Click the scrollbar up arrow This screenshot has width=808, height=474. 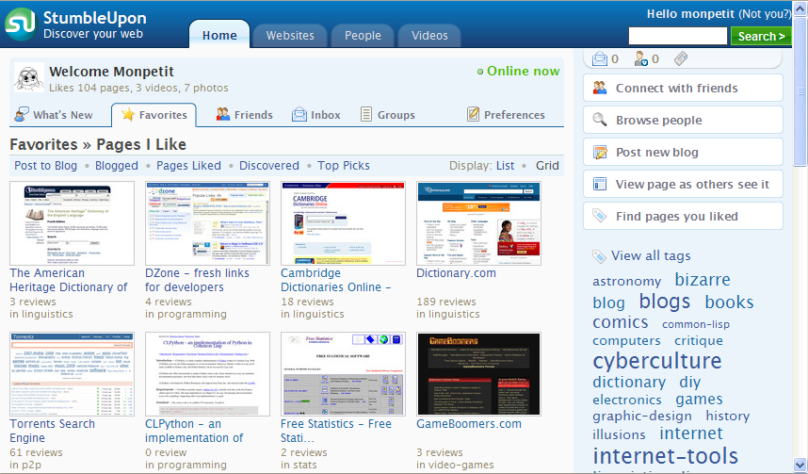800,9
